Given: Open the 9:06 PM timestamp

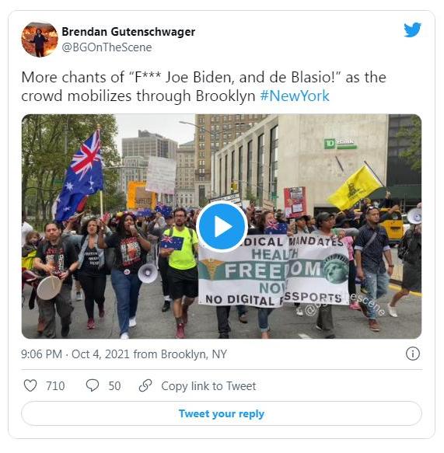Looking at the screenshot, I should 42,354.
